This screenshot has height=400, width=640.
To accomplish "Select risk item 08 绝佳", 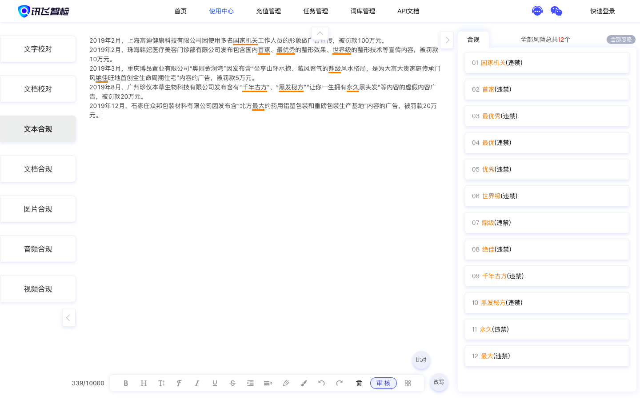I will coord(547,249).
